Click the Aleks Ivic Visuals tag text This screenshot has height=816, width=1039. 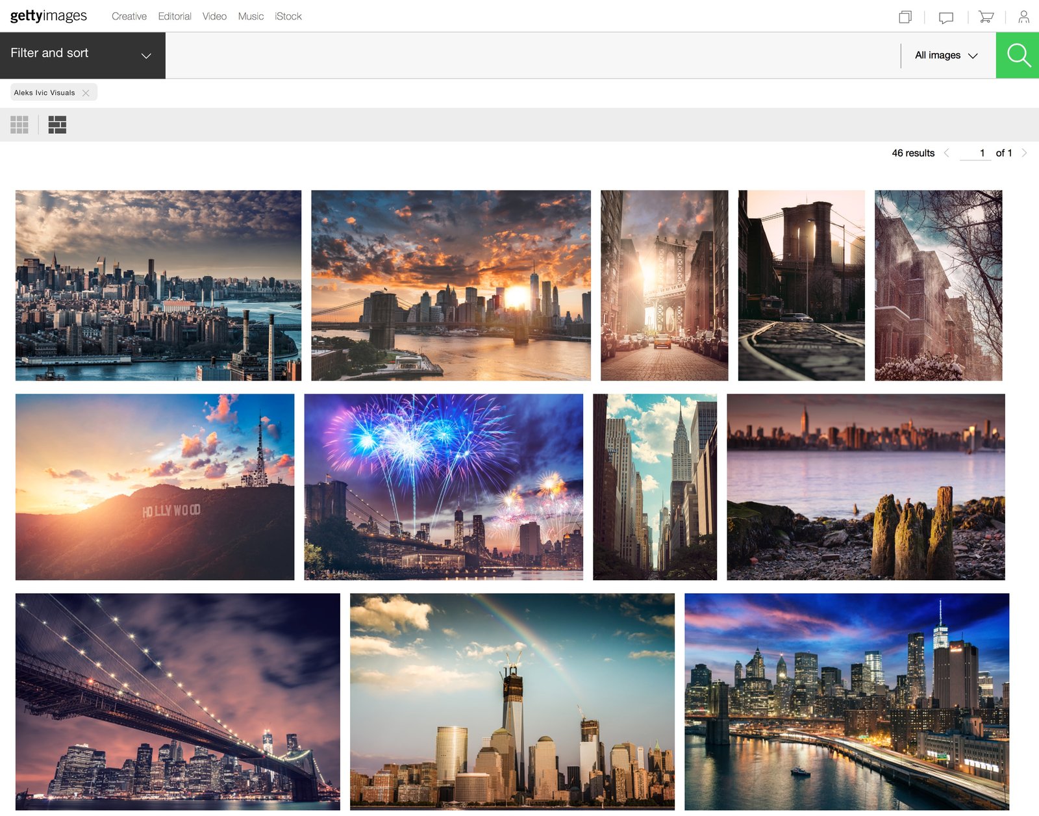44,93
